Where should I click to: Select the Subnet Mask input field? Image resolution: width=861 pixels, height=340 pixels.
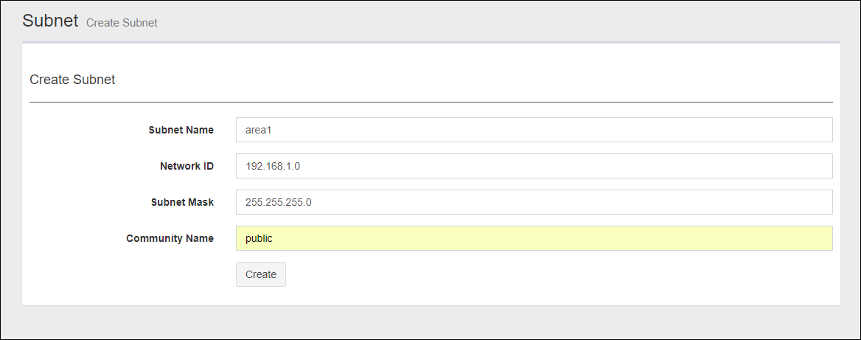coord(534,202)
